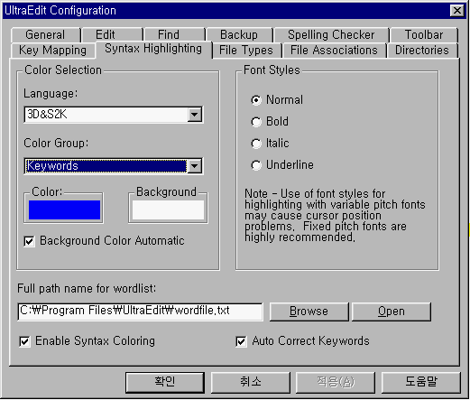Click the Browse button

click(309, 312)
